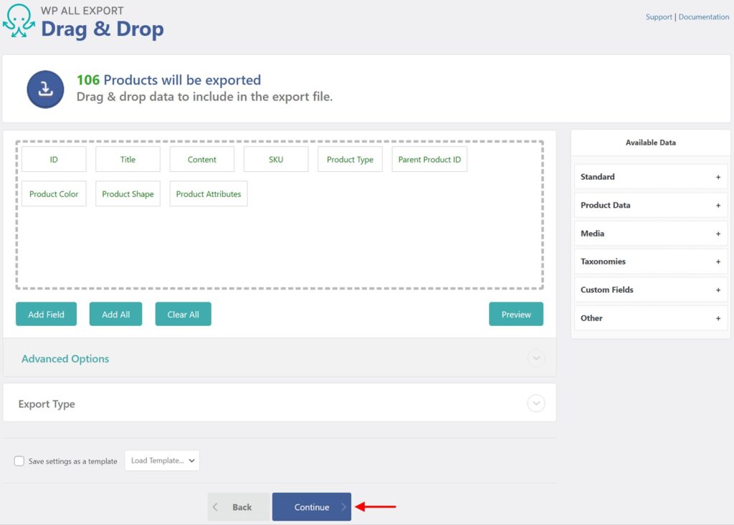The height and width of the screenshot is (525, 734).
Task: Select the Product Attributes field tile
Action: (x=208, y=193)
